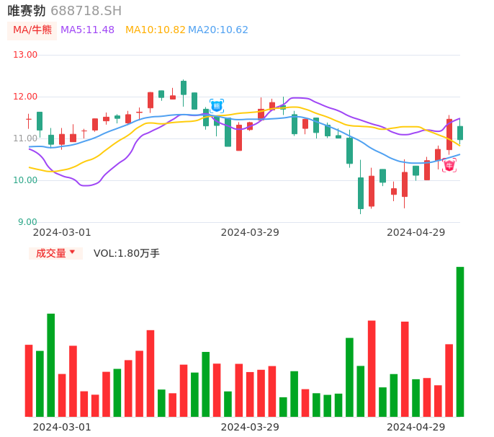Click the red triangle arrow beside 成交量

pos(72,252)
